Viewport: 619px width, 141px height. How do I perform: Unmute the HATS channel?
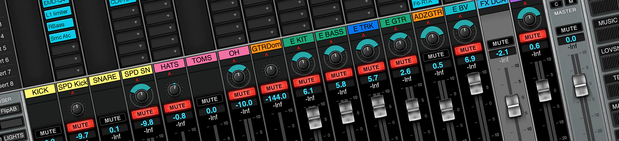point(177,106)
